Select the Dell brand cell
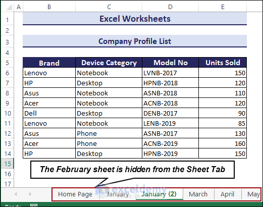The width and height of the screenshot is (263, 207). 49,113
